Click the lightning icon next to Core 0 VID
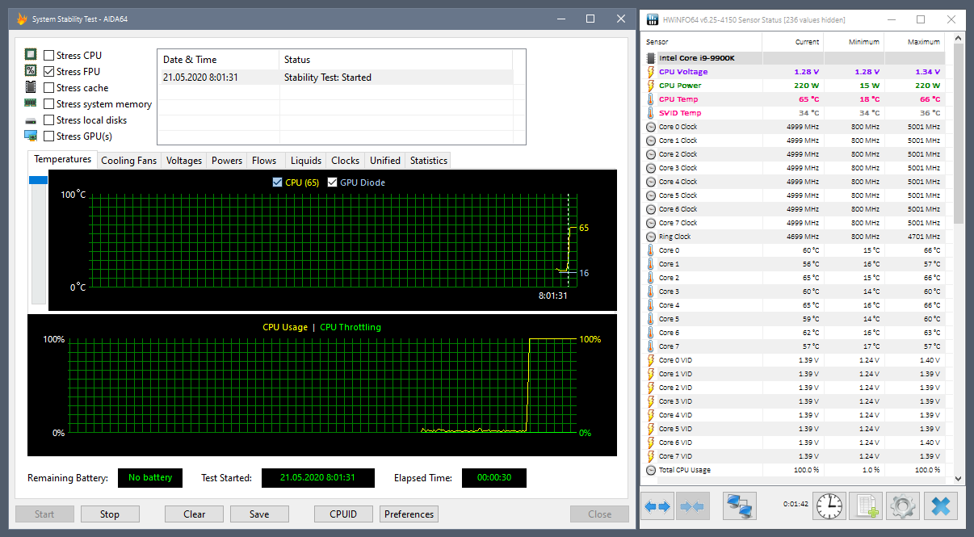Screen dimensions: 974x537 [651, 360]
